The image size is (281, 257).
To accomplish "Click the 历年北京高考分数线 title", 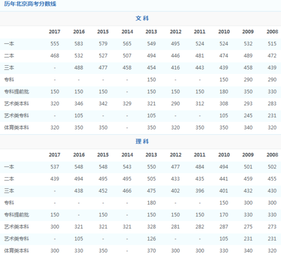I will [30, 4].
